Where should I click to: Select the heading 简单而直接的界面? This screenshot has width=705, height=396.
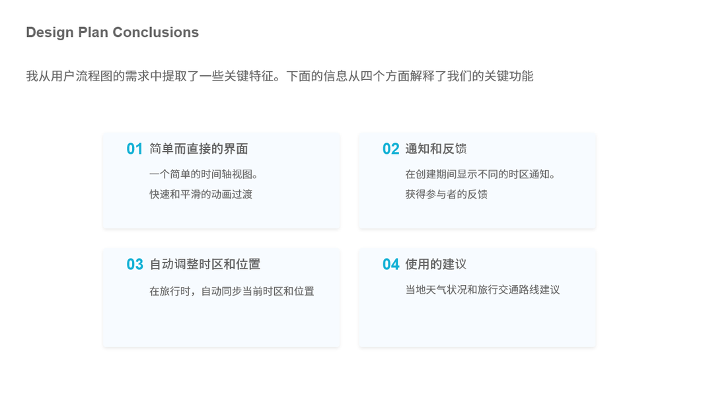click(199, 149)
